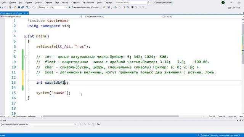Click the Пробелы indicator in status bar

pyautogui.click(x=232, y=116)
